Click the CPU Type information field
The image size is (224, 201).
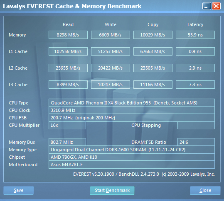132,102
